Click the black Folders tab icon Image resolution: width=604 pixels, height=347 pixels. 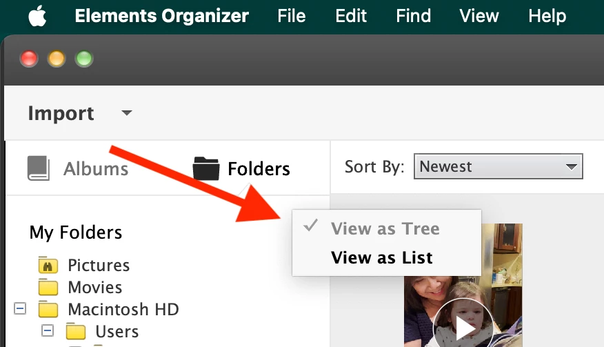coord(206,168)
